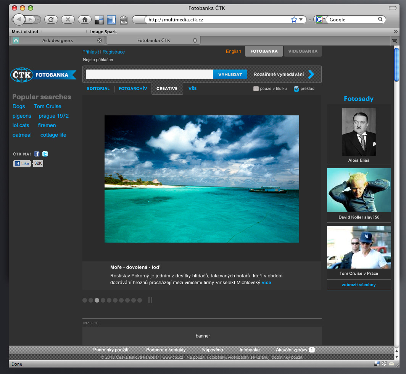Click the browser forward arrow
Viewport: 406px width, 374px height.
click(x=30, y=19)
